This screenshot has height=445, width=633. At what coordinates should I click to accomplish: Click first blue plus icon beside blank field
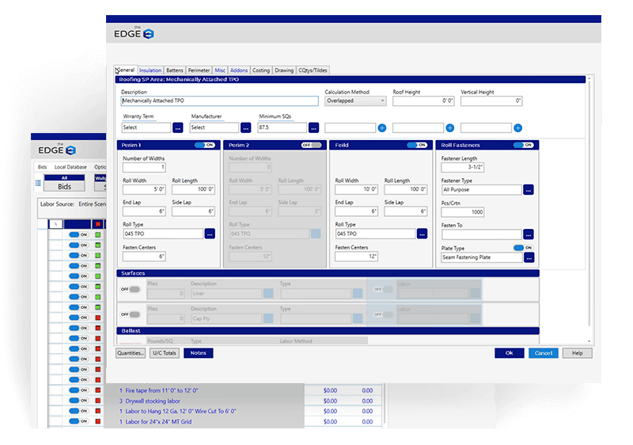pos(382,128)
